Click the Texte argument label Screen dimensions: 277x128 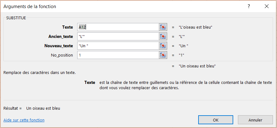[68, 27]
